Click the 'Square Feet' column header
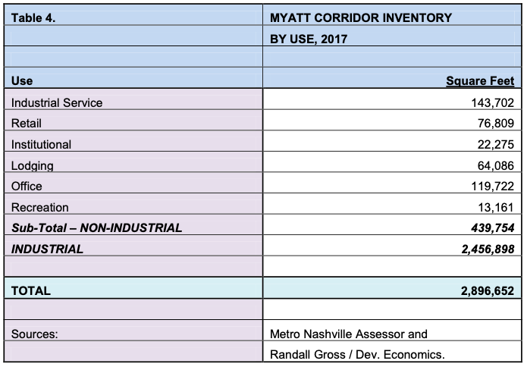Screen dimensions: 527x367 pos(480,80)
